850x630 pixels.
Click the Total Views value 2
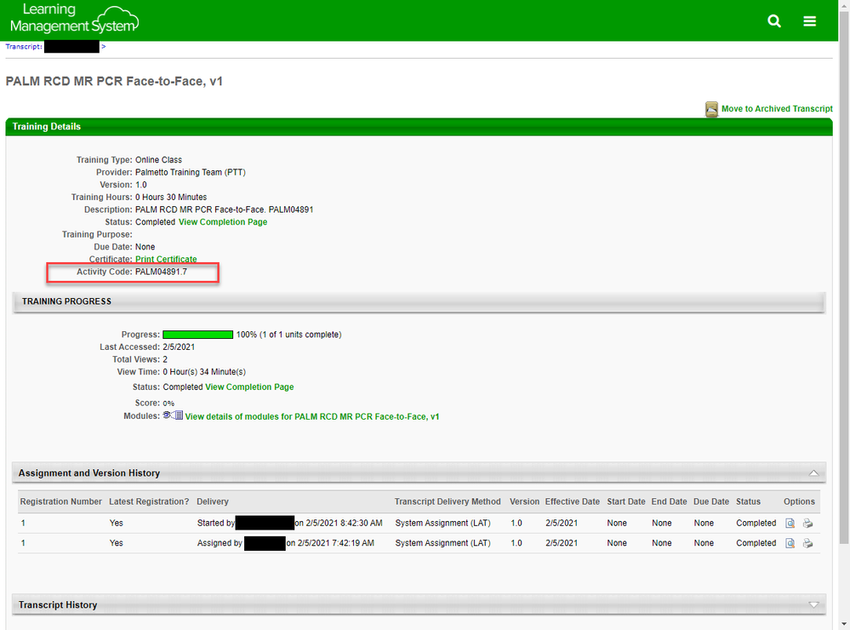tap(165, 359)
